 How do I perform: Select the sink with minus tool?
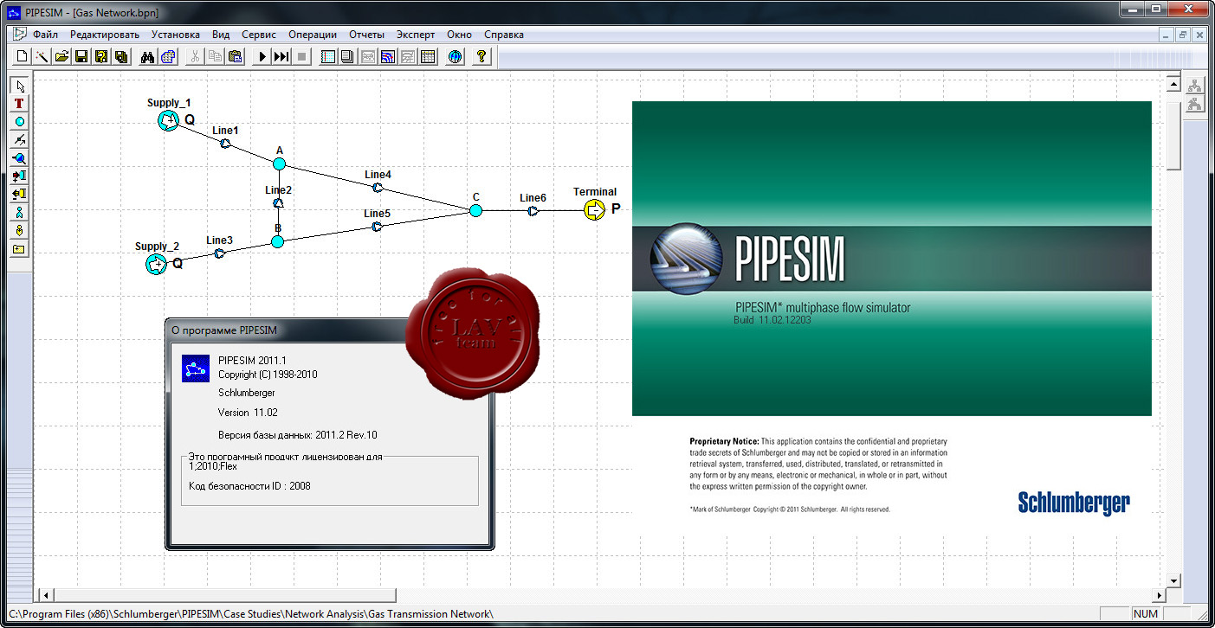20,194
